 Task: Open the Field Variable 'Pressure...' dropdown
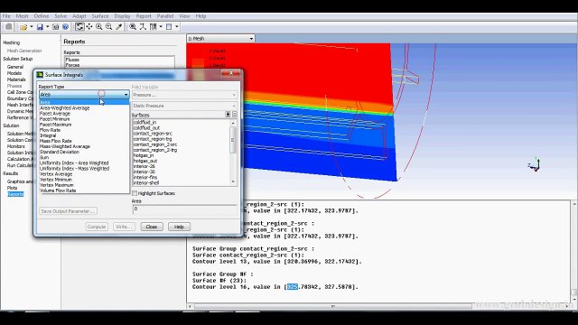pyautogui.click(x=234, y=95)
